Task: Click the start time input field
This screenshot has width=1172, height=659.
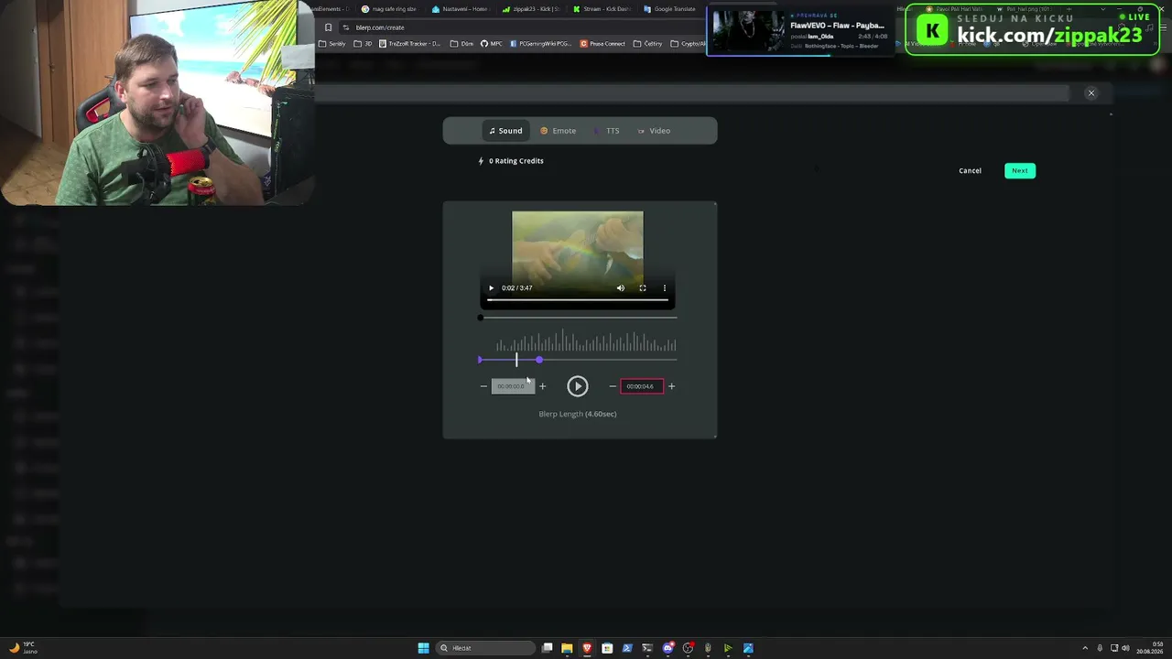Action: (513, 386)
